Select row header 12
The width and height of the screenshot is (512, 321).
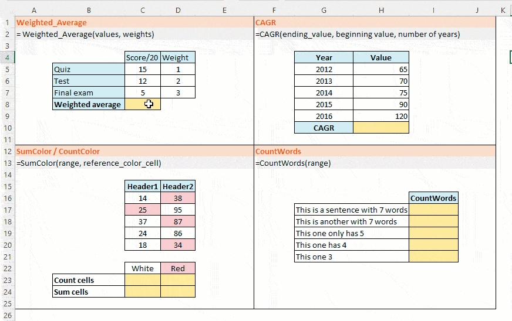point(8,151)
